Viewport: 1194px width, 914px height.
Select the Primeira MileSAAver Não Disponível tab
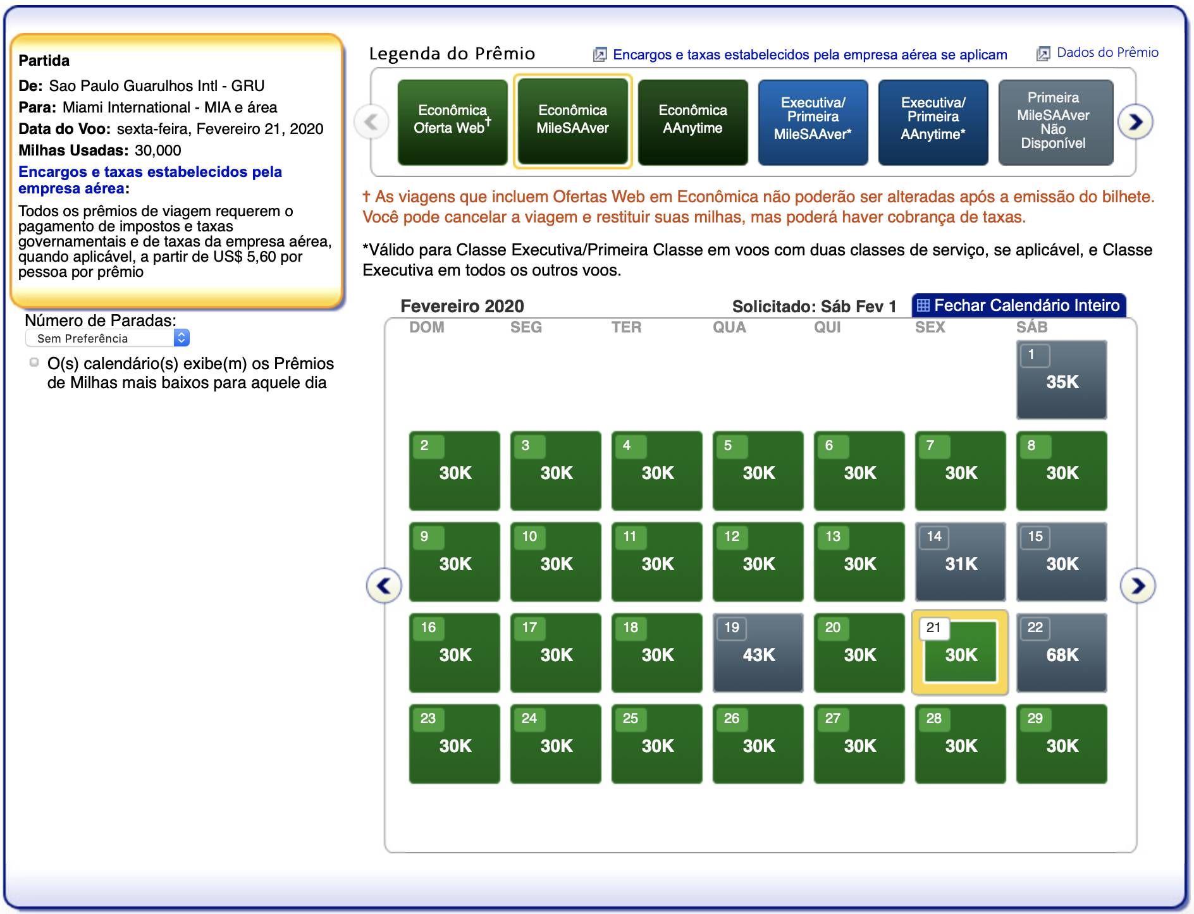click(x=1056, y=123)
